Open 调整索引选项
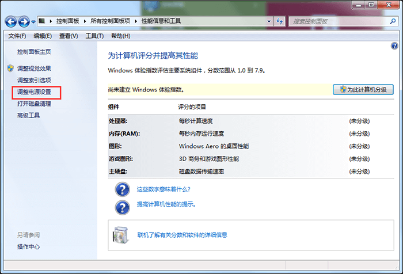This screenshot has width=403, height=274. click(34, 80)
